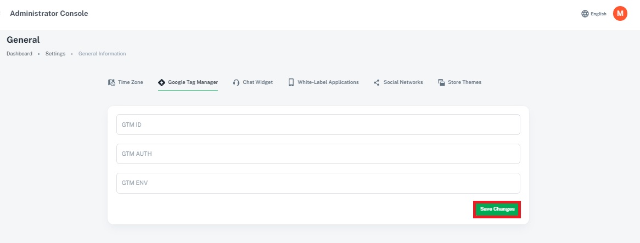Click the diamond Google Tag Manager icon
Screen dimensions: 640x243
click(161, 82)
